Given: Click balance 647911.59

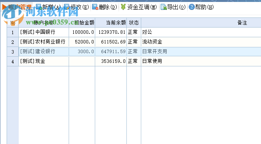Looking at the screenshot, I should pos(113,52).
